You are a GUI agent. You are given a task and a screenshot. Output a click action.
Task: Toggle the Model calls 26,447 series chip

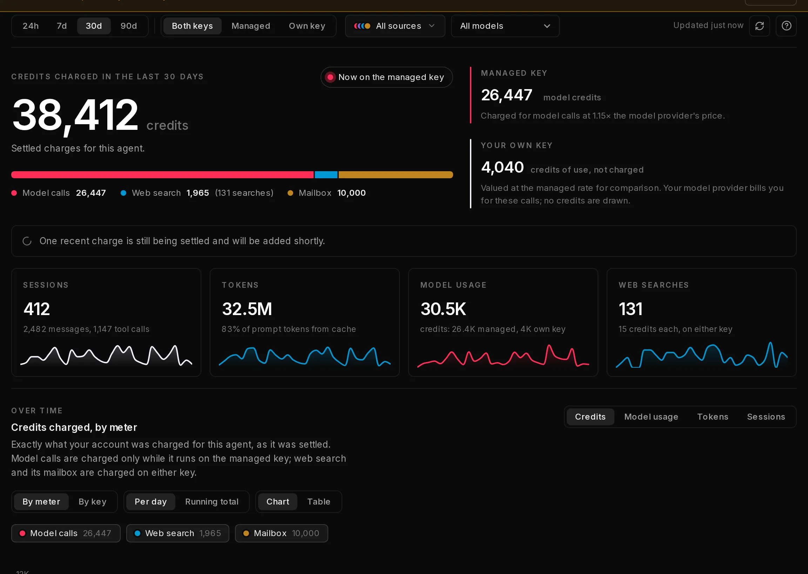(x=66, y=533)
